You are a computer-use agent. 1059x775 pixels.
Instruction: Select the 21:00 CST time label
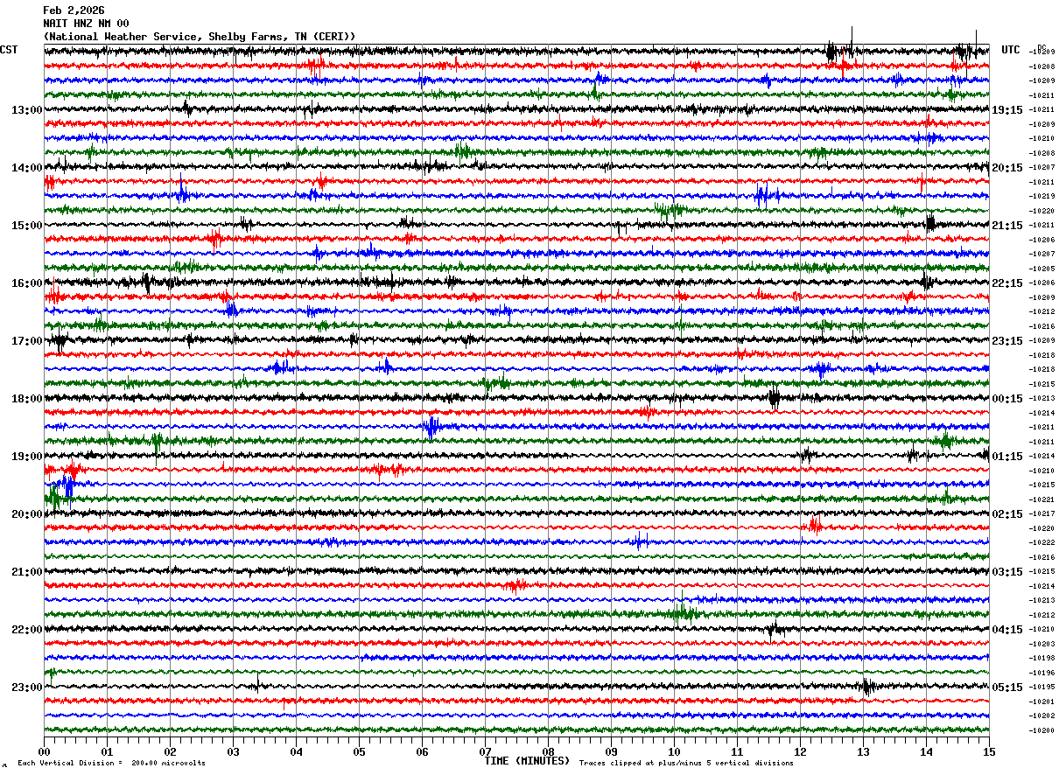pyautogui.click(x=26, y=572)
